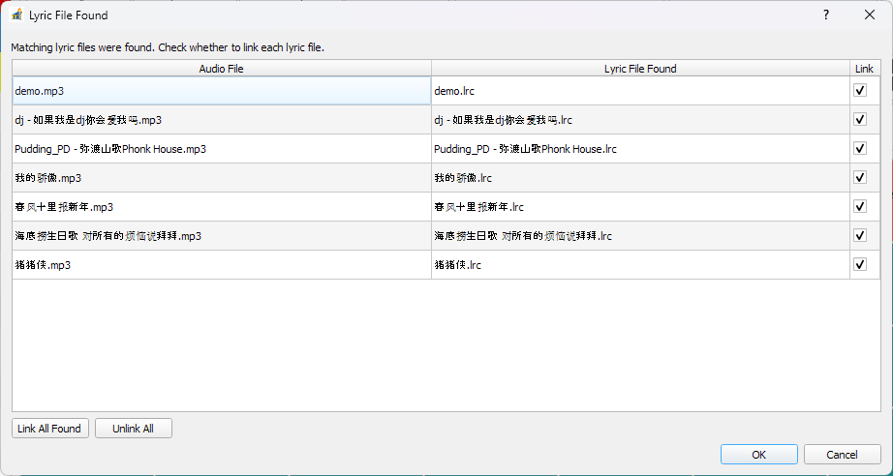This screenshot has width=893, height=476.
Task: Open the question mark help button
Action: click(x=826, y=15)
